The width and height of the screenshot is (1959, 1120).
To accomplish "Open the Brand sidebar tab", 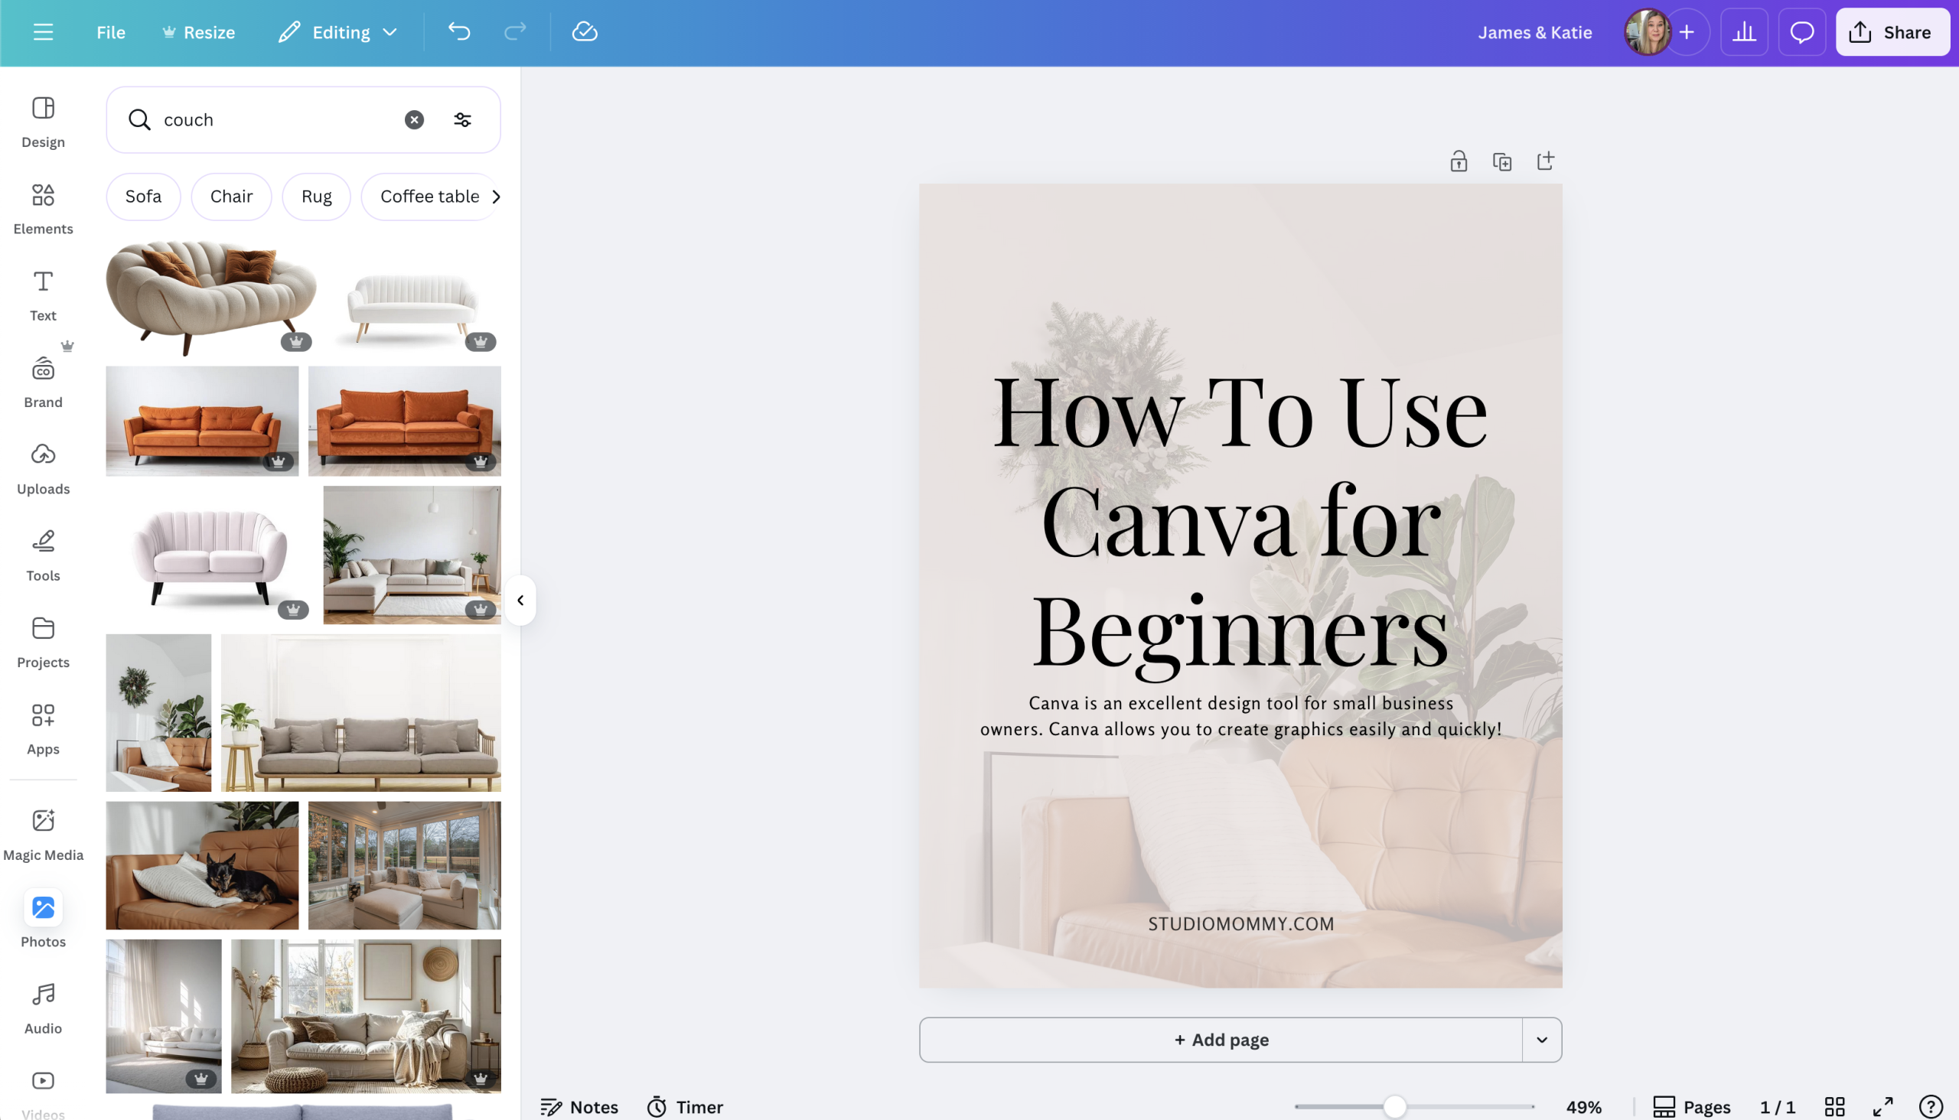I will click(43, 383).
